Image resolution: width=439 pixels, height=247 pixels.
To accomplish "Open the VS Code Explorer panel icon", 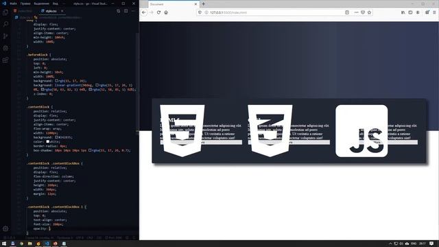I will (x=5, y=12).
